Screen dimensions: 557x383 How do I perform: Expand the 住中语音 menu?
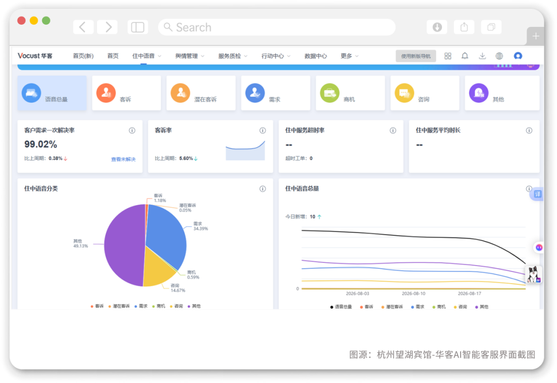coord(146,56)
